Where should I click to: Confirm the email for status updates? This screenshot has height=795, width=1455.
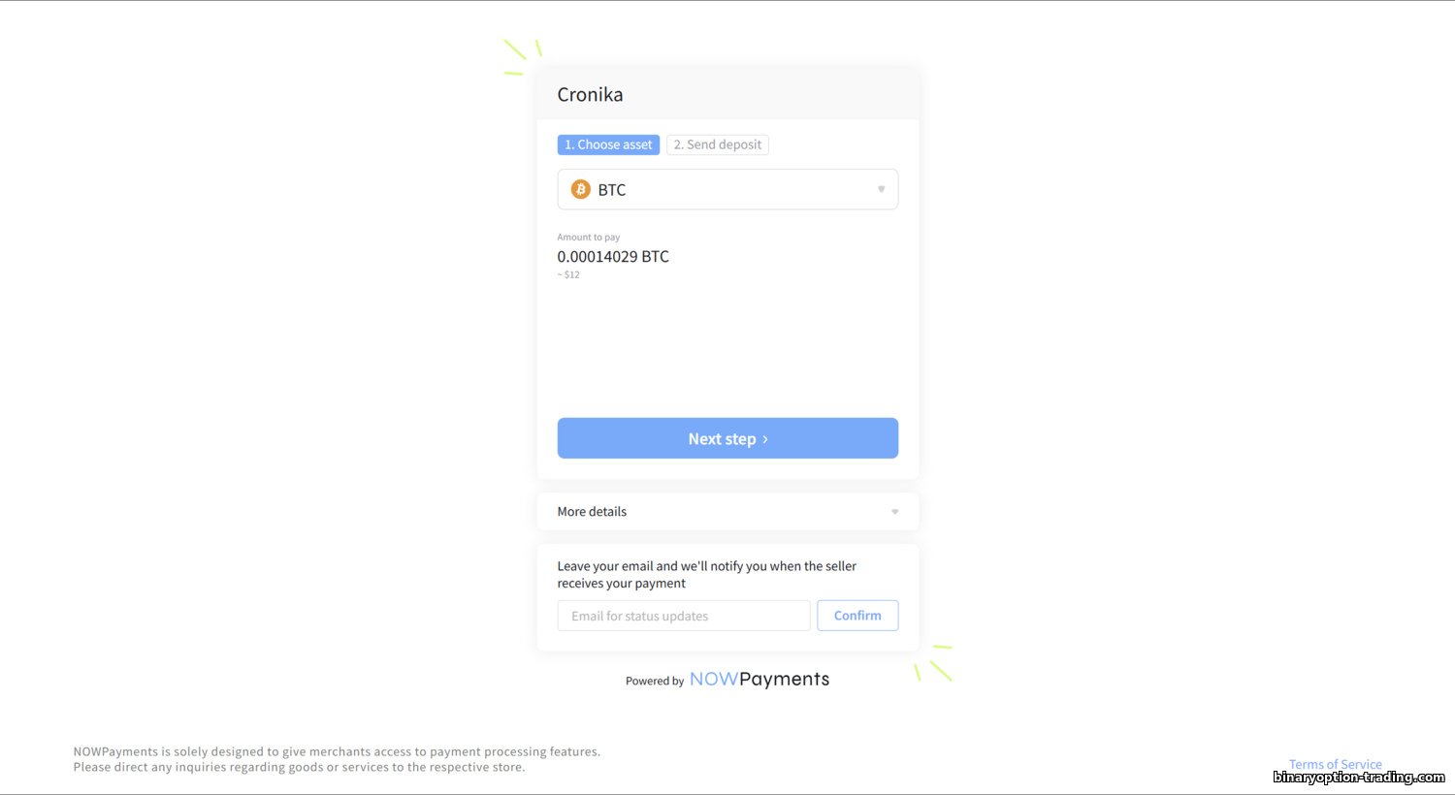click(x=857, y=616)
